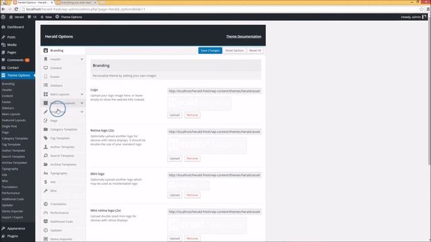Click the Sidebars list icon in options
Screen dimensions: 431x242
[x=46, y=85]
